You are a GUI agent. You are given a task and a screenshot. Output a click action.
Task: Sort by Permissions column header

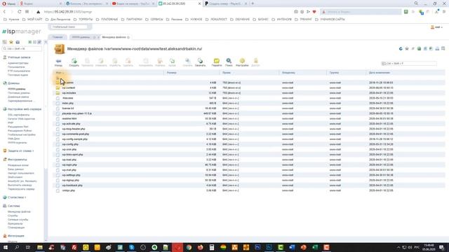point(250,73)
